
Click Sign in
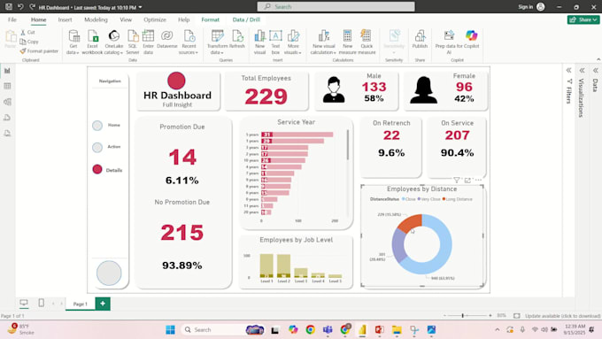tap(526, 7)
